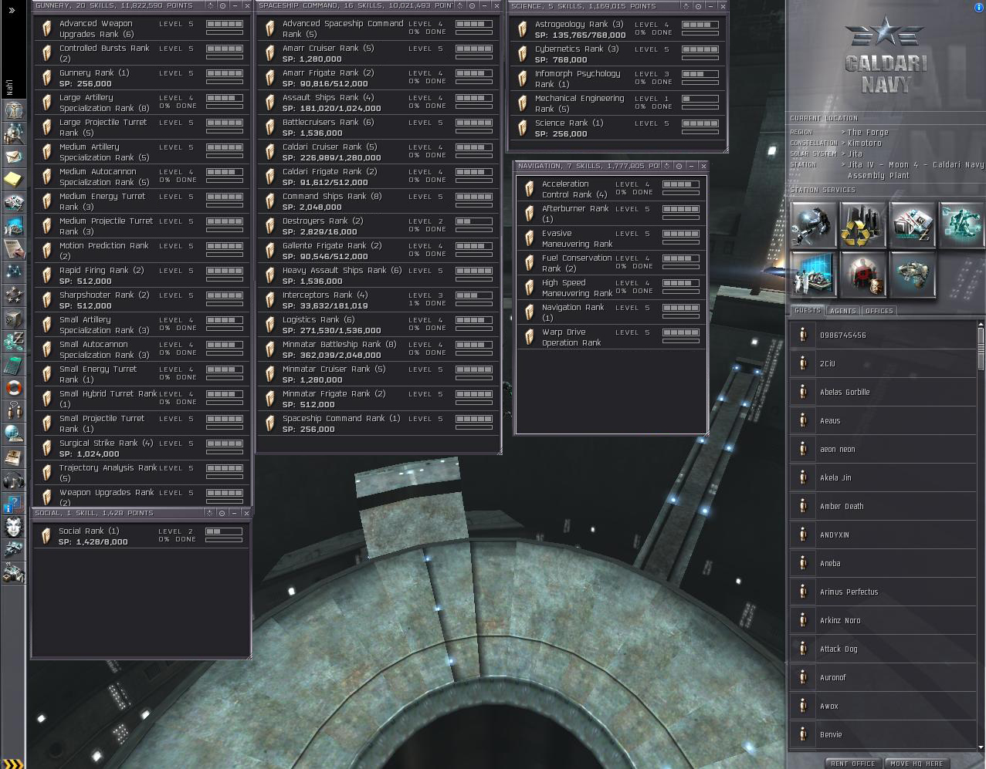Select guest 'Abelas Gorbille'
The height and width of the screenshot is (769, 986).
click(x=883, y=392)
